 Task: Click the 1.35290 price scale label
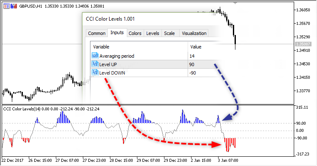pyautogui.click(x=303, y=37)
